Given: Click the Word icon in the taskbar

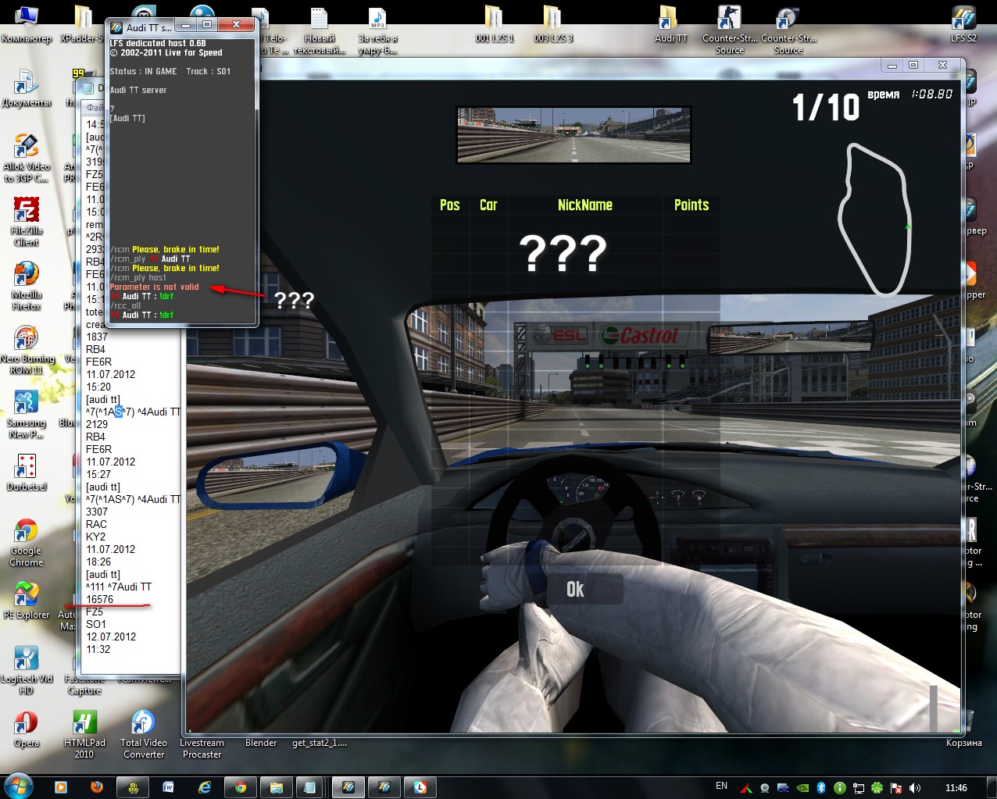Looking at the screenshot, I should pyautogui.click(x=168, y=787).
